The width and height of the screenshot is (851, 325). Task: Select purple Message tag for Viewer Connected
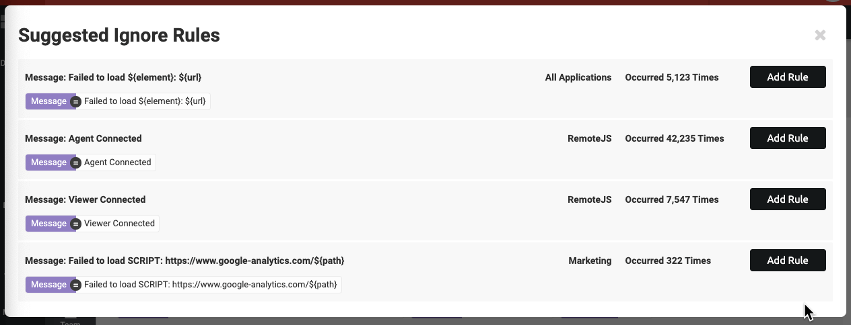pyautogui.click(x=49, y=224)
